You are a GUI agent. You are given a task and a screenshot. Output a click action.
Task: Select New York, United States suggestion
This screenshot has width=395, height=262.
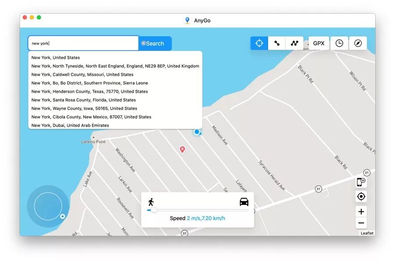click(56, 58)
